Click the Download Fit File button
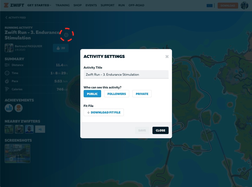The image size is (252, 187). click(x=104, y=112)
